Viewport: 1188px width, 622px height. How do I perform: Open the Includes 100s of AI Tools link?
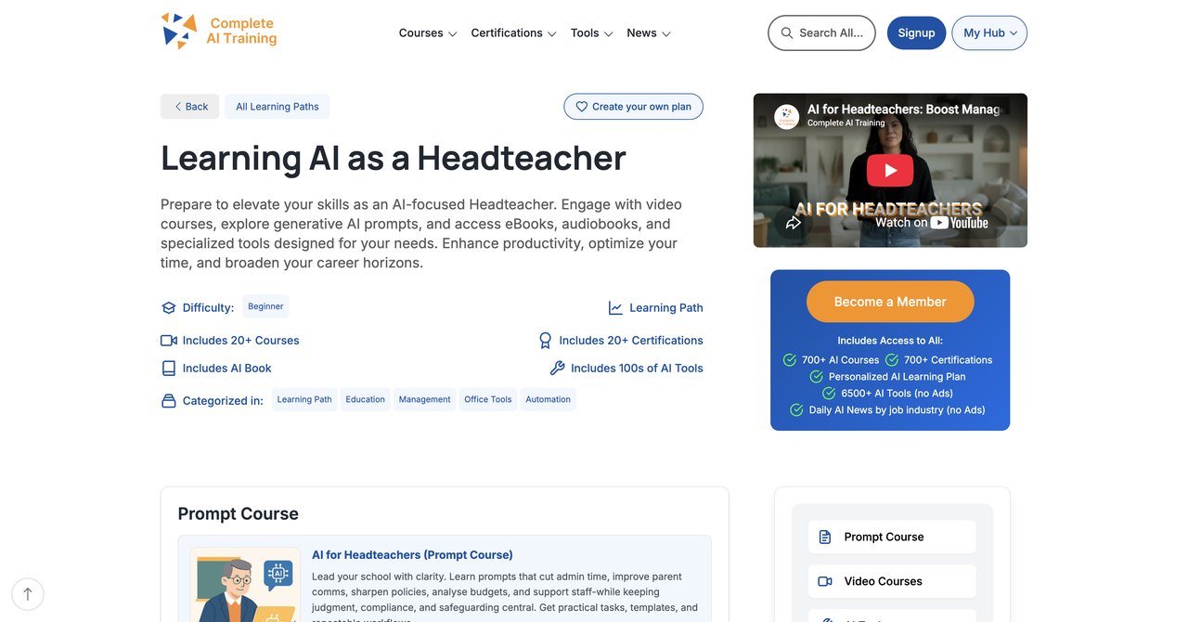coord(637,369)
